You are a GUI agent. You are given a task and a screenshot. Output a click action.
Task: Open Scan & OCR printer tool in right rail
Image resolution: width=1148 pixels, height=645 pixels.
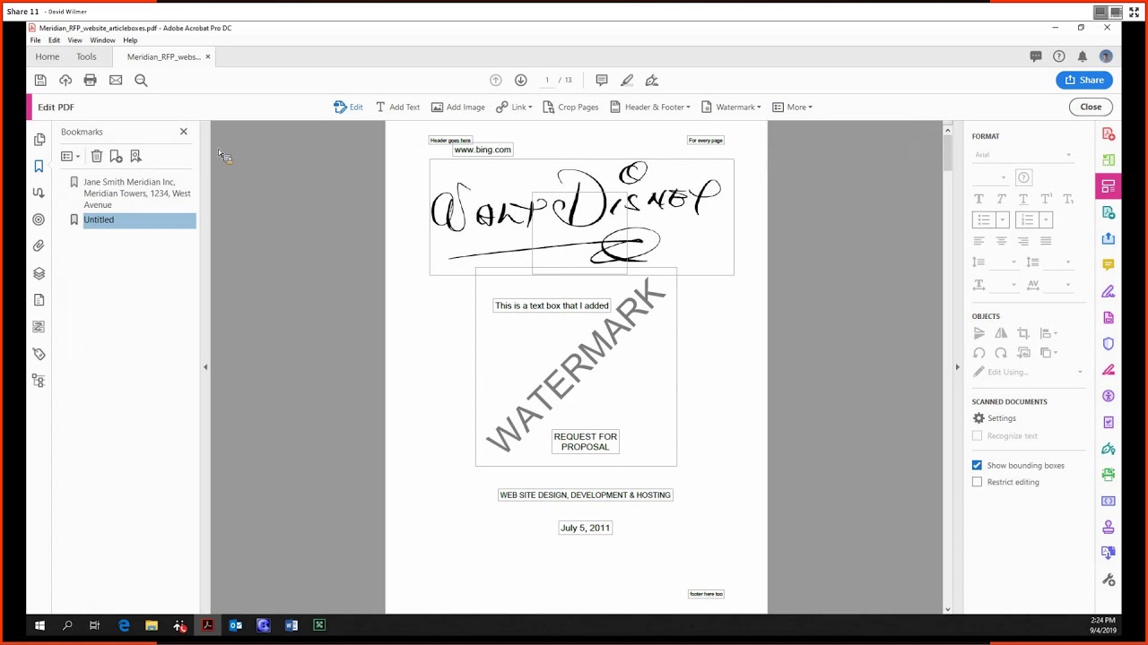tap(1109, 475)
